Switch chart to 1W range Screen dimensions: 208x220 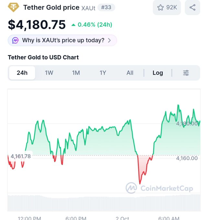coord(49,73)
